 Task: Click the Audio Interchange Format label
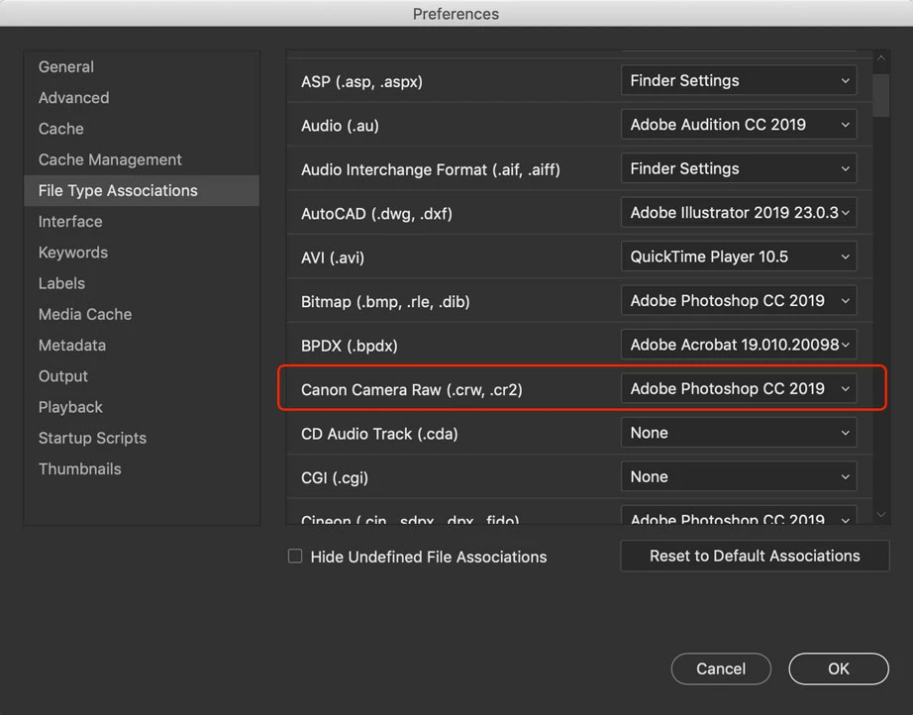click(431, 169)
